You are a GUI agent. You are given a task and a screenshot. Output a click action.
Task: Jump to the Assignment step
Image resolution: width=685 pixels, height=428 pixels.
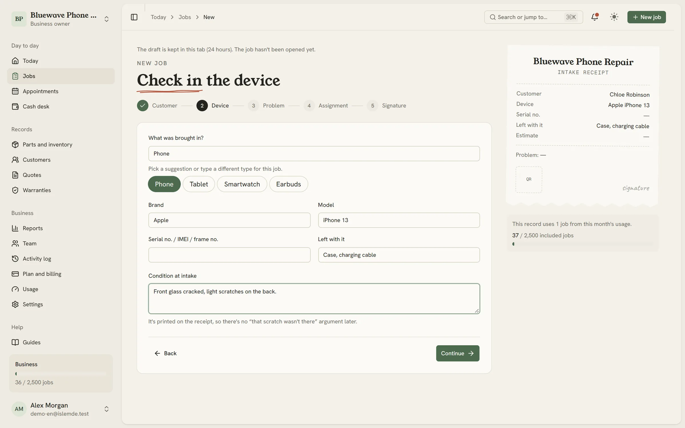click(326, 106)
